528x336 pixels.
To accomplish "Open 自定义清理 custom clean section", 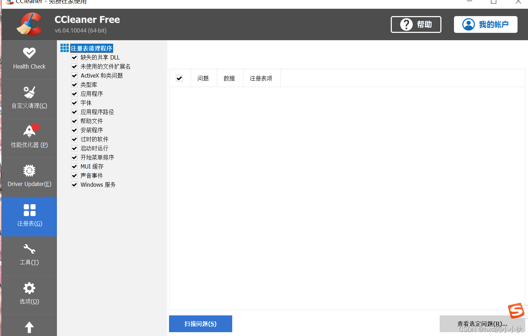I will point(29,99).
